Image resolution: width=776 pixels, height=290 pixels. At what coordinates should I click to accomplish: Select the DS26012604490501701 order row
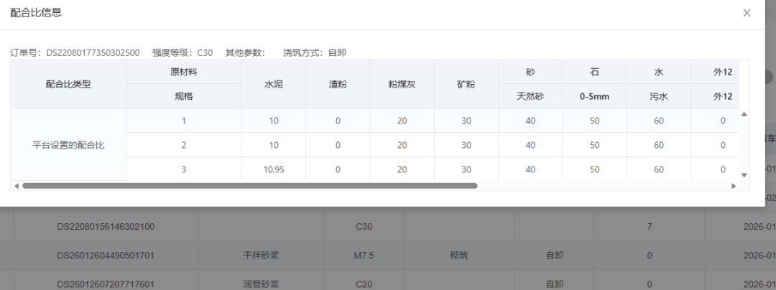tap(106, 256)
